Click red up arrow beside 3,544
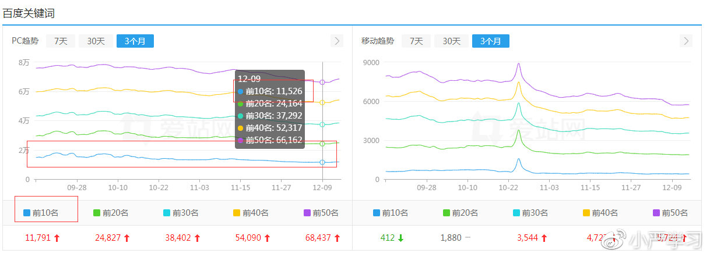The width and height of the screenshot is (710, 257). click(544, 238)
